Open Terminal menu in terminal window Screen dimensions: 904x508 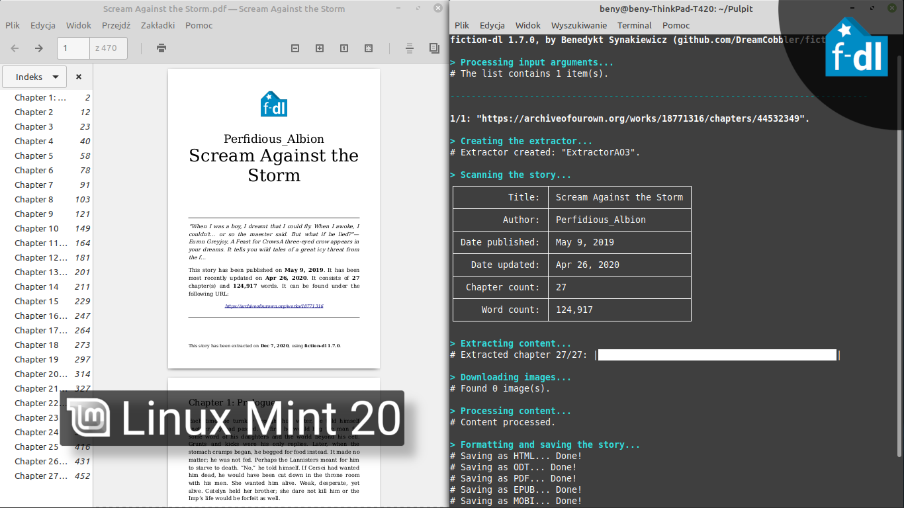click(x=635, y=25)
